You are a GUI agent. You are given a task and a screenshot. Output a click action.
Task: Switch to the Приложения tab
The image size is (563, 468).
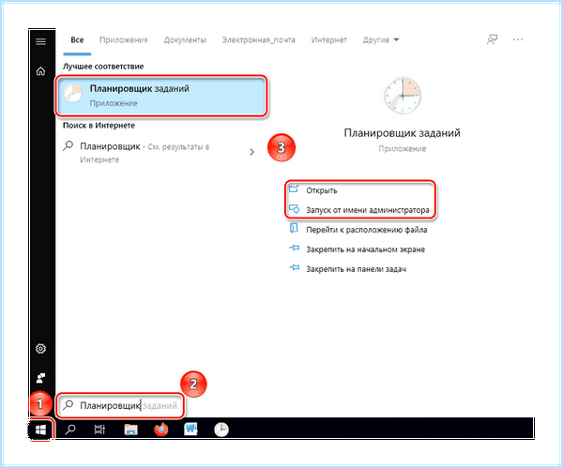click(124, 40)
